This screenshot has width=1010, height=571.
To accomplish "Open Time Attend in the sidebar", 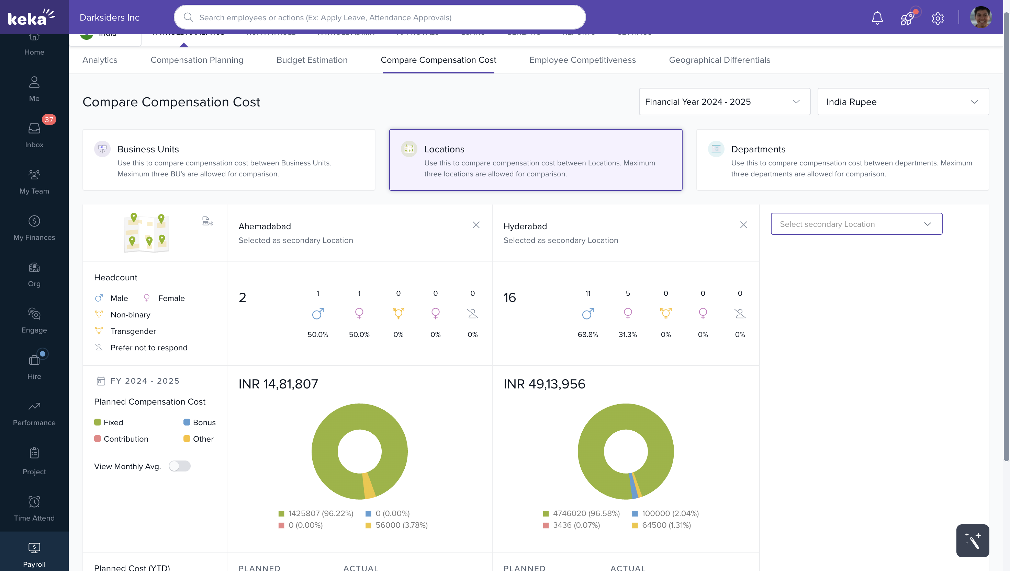I will coord(34,509).
